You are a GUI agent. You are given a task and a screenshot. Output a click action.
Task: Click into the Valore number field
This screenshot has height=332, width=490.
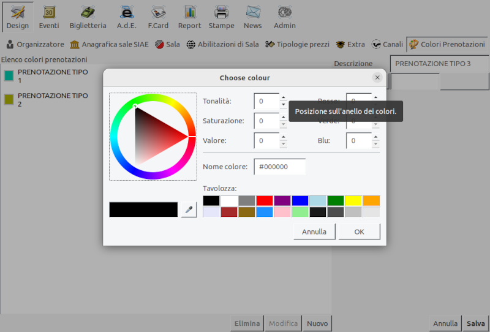(x=266, y=140)
